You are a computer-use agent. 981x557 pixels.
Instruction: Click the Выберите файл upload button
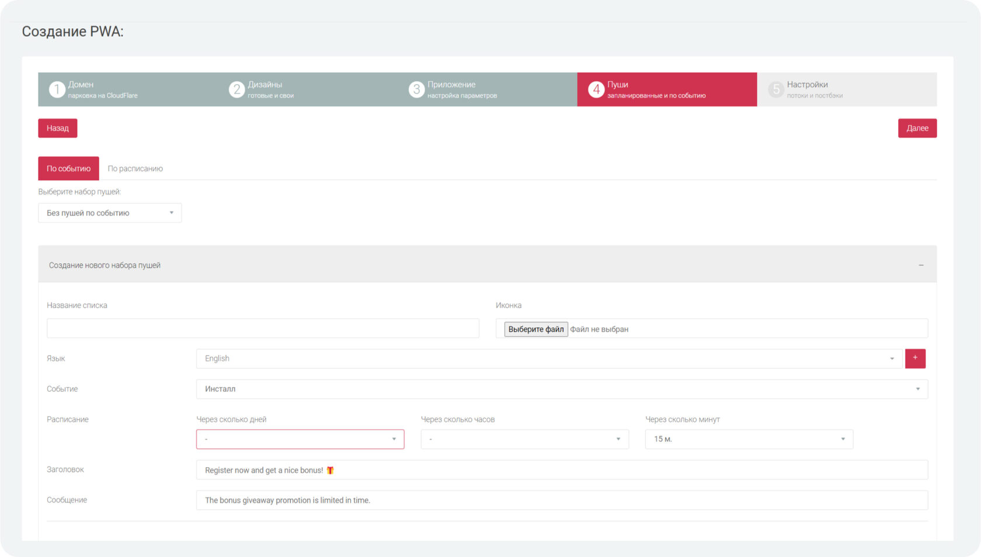[535, 329]
